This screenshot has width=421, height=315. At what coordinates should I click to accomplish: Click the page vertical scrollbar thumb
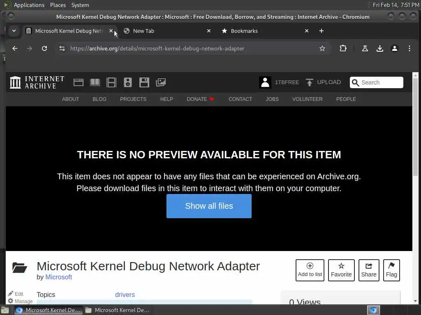tap(415, 127)
